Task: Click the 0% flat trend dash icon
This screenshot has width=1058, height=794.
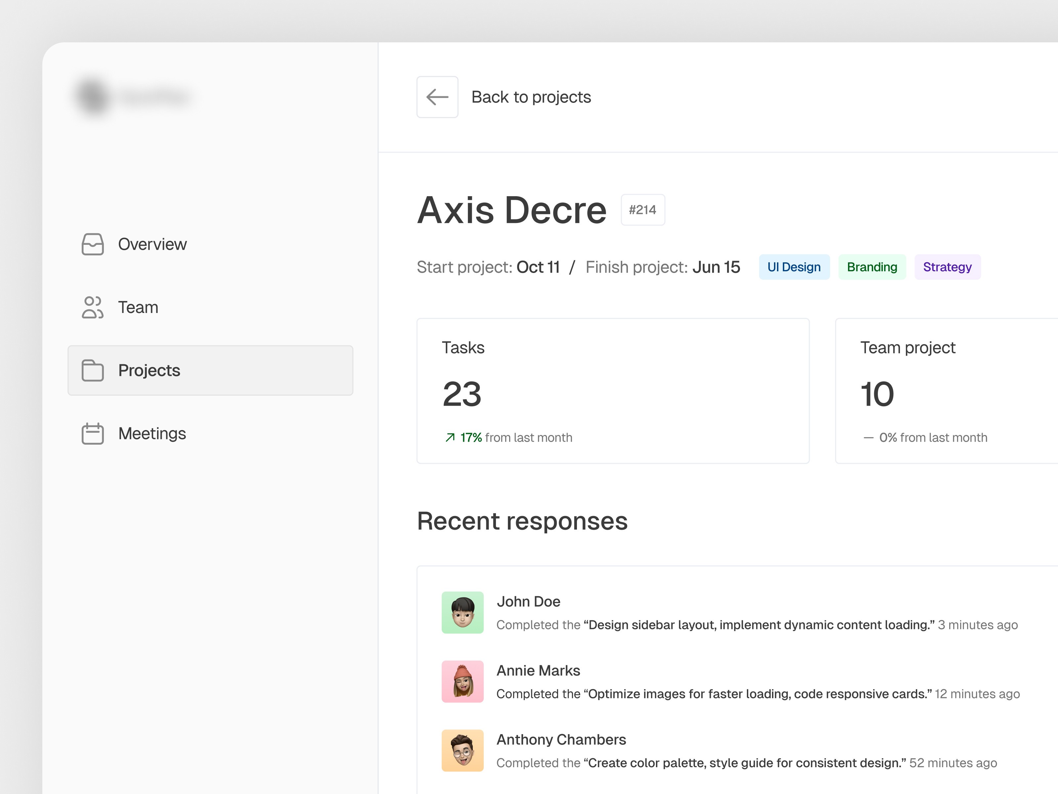Action: [868, 437]
